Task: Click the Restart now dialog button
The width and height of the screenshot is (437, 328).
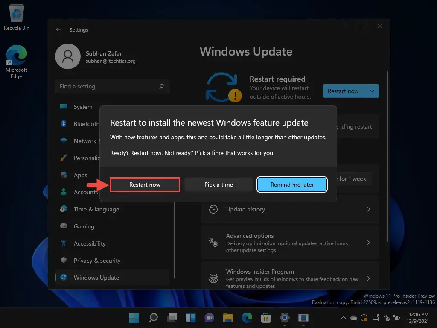Action: 145,184
